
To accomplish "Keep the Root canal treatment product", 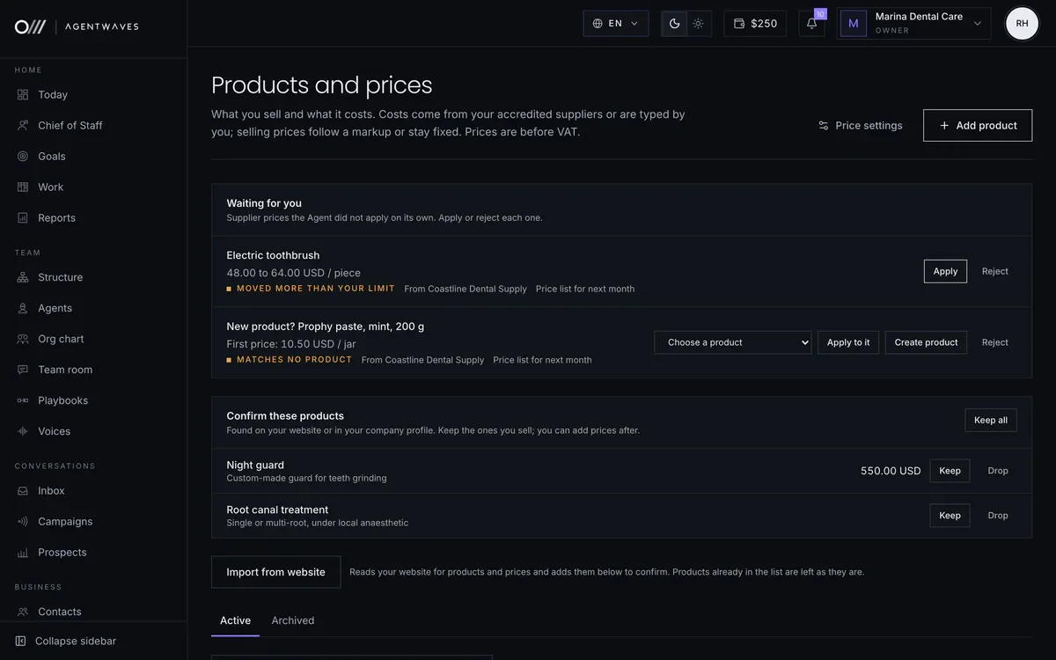I will [950, 516].
